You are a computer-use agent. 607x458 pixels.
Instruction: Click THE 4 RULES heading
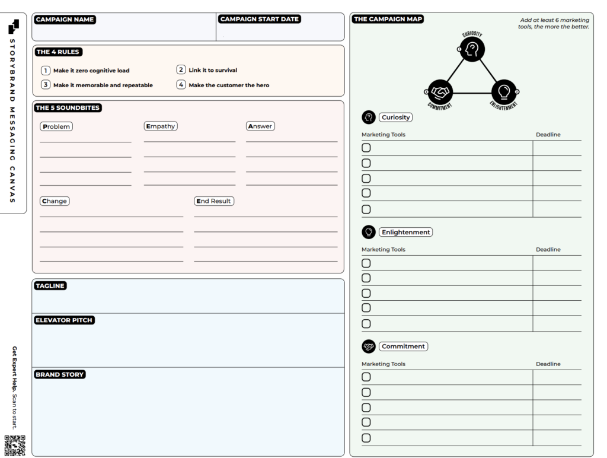click(x=57, y=52)
